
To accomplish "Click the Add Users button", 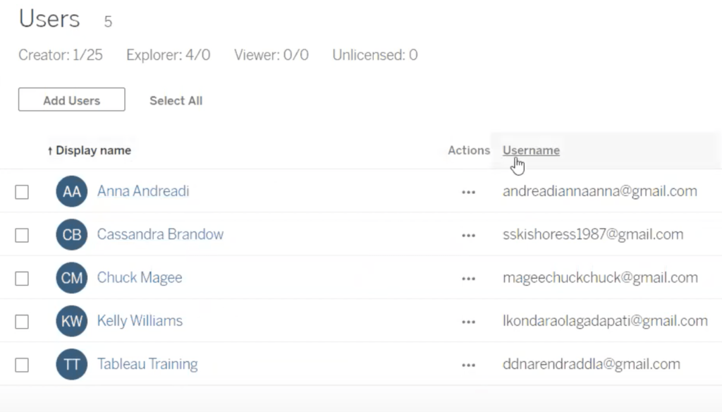I will tap(71, 100).
